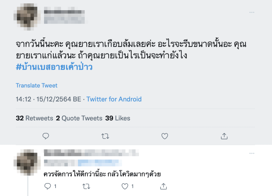Open Twitter for Android source link
The height and width of the screenshot is (196, 272).
point(114,99)
